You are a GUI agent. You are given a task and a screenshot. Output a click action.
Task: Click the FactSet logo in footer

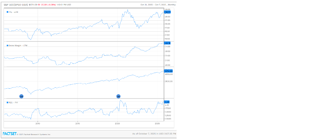click(9, 134)
